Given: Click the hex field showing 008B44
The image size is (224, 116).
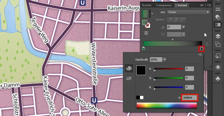Looking at the screenshot, I should (190, 98).
